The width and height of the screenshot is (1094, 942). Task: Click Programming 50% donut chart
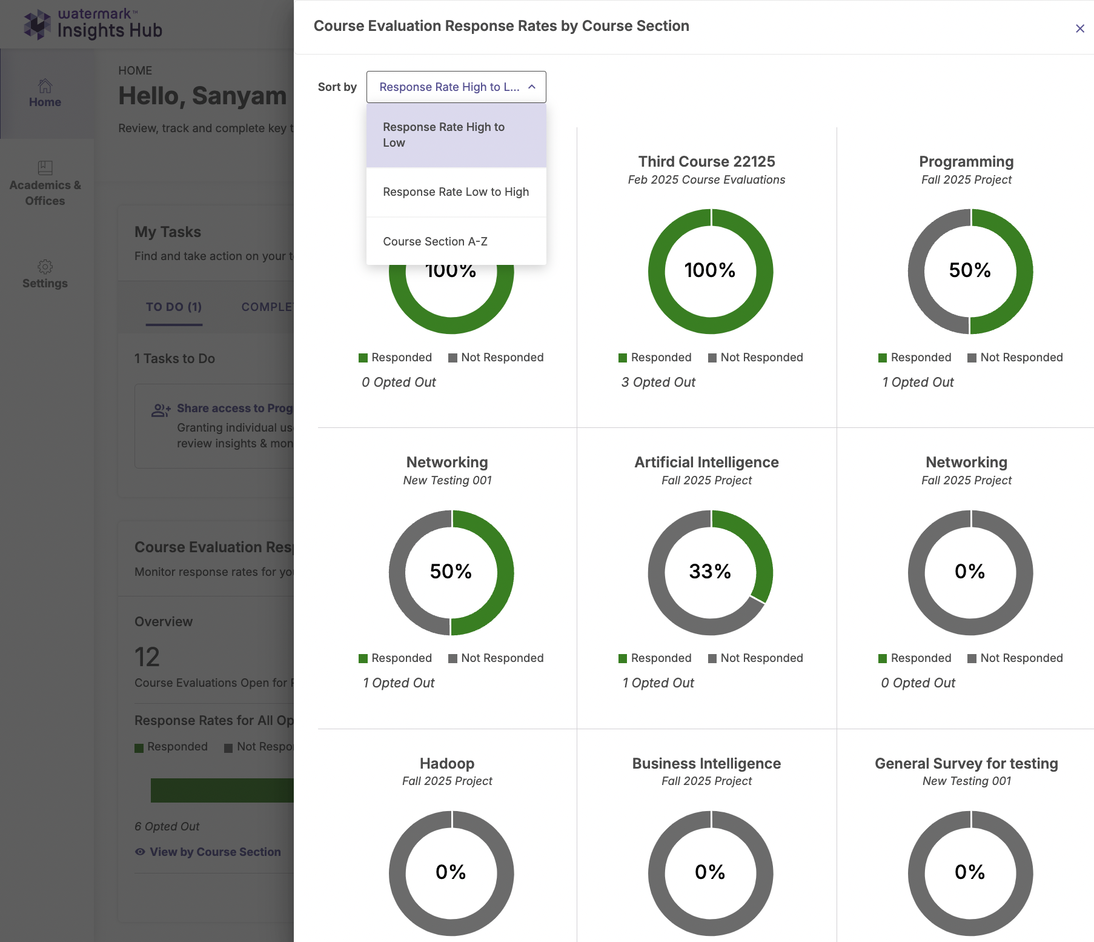click(x=970, y=271)
